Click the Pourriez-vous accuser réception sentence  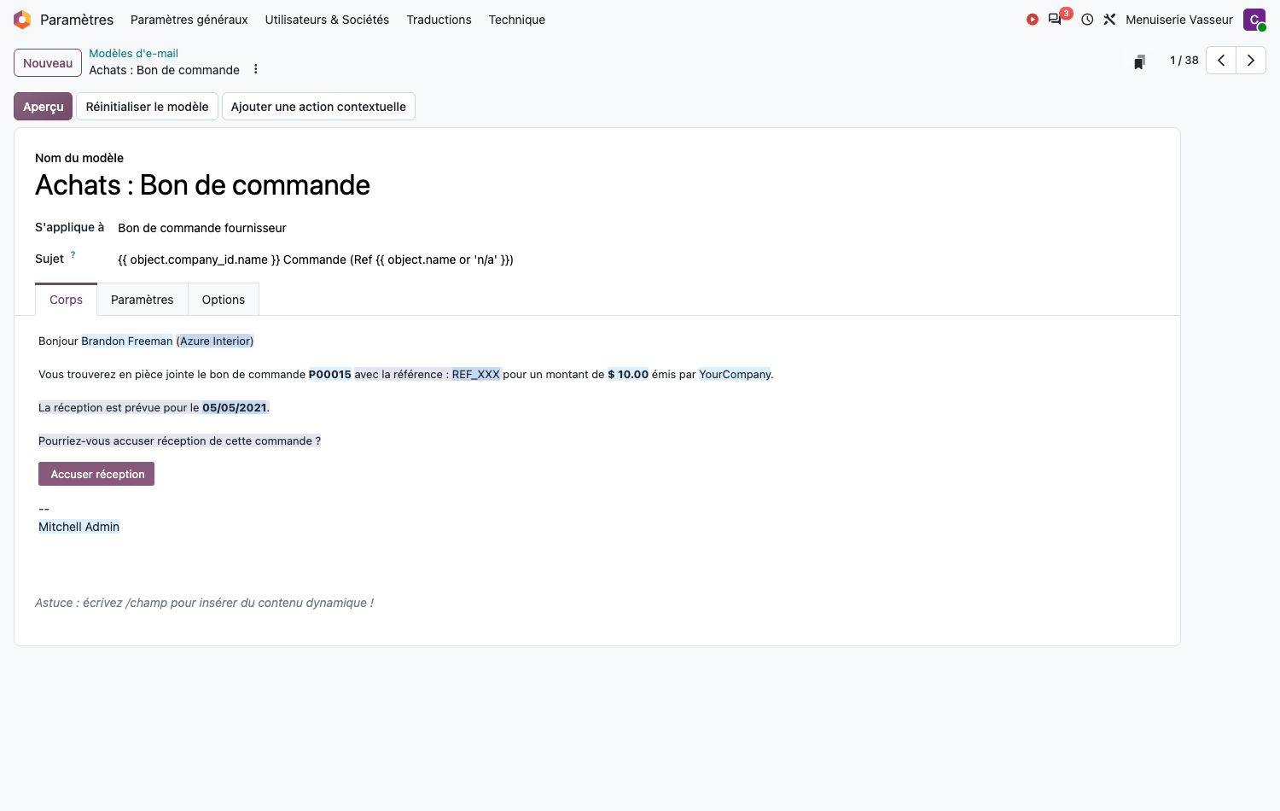[x=179, y=441]
